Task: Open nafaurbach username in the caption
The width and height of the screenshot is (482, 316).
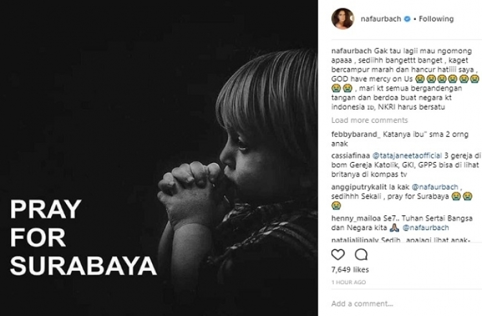Action: [x=351, y=51]
